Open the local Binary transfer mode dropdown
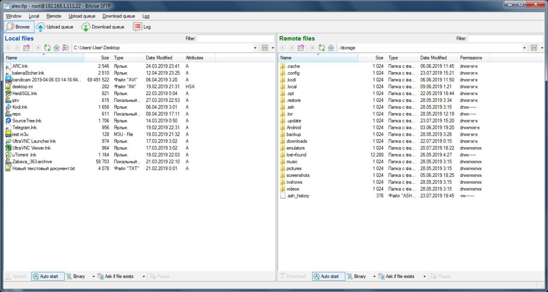548x292 pixels. click(93, 277)
